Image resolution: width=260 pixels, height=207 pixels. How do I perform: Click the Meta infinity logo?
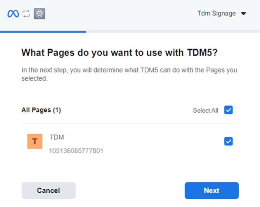coord(13,14)
